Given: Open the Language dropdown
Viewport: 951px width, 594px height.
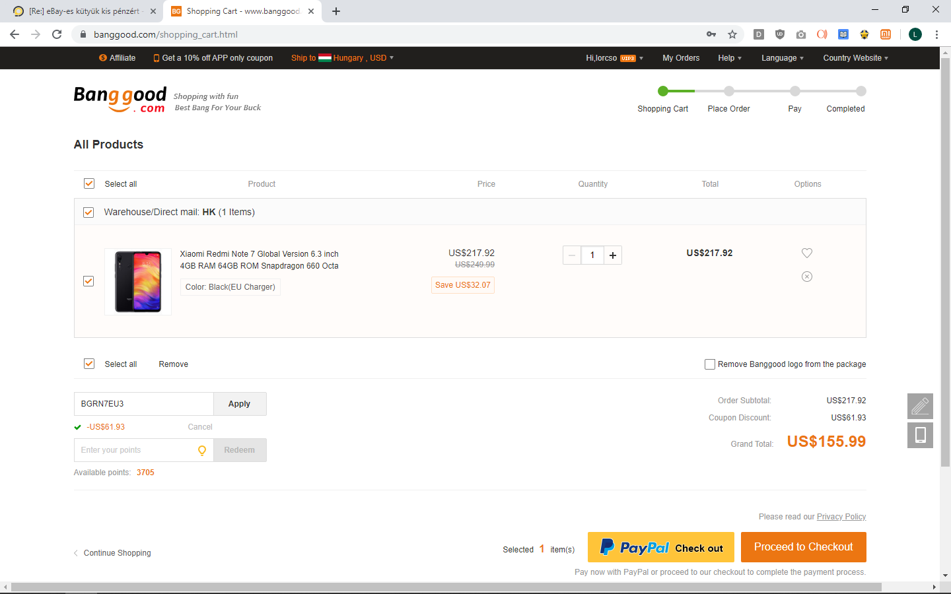Looking at the screenshot, I should click(x=783, y=58).
